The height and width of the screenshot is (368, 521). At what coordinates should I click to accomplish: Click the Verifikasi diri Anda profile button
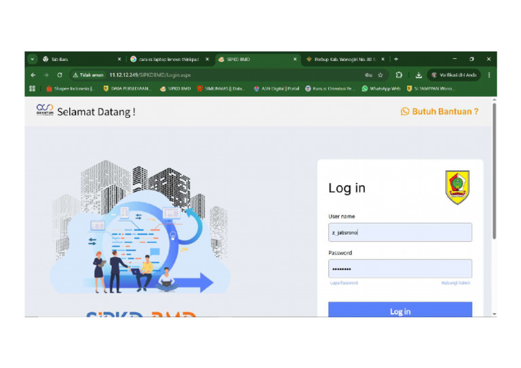(x=455, y=75)
